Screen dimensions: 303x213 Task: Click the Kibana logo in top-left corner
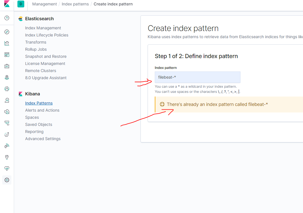[x=7, y=4]
